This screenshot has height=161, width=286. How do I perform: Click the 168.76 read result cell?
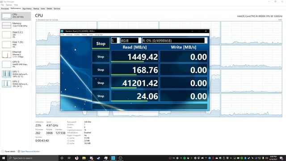point(135,70)
